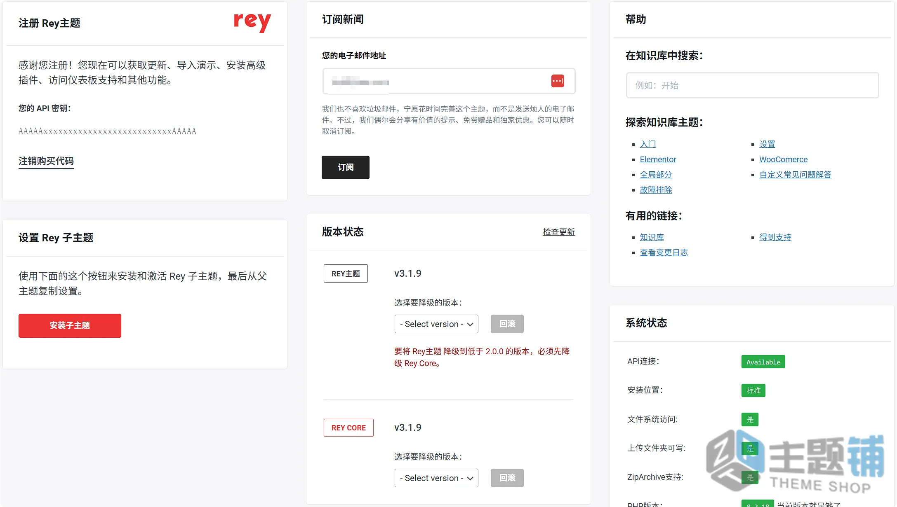897x507 pixels.
Task: Click the Available status badge
Action: (x=763, y=362)
